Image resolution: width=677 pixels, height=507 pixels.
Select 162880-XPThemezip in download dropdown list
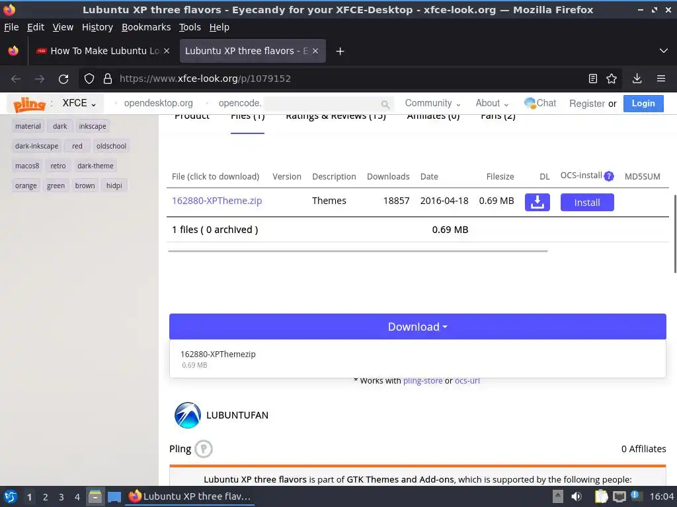click(x=418, y=358)
